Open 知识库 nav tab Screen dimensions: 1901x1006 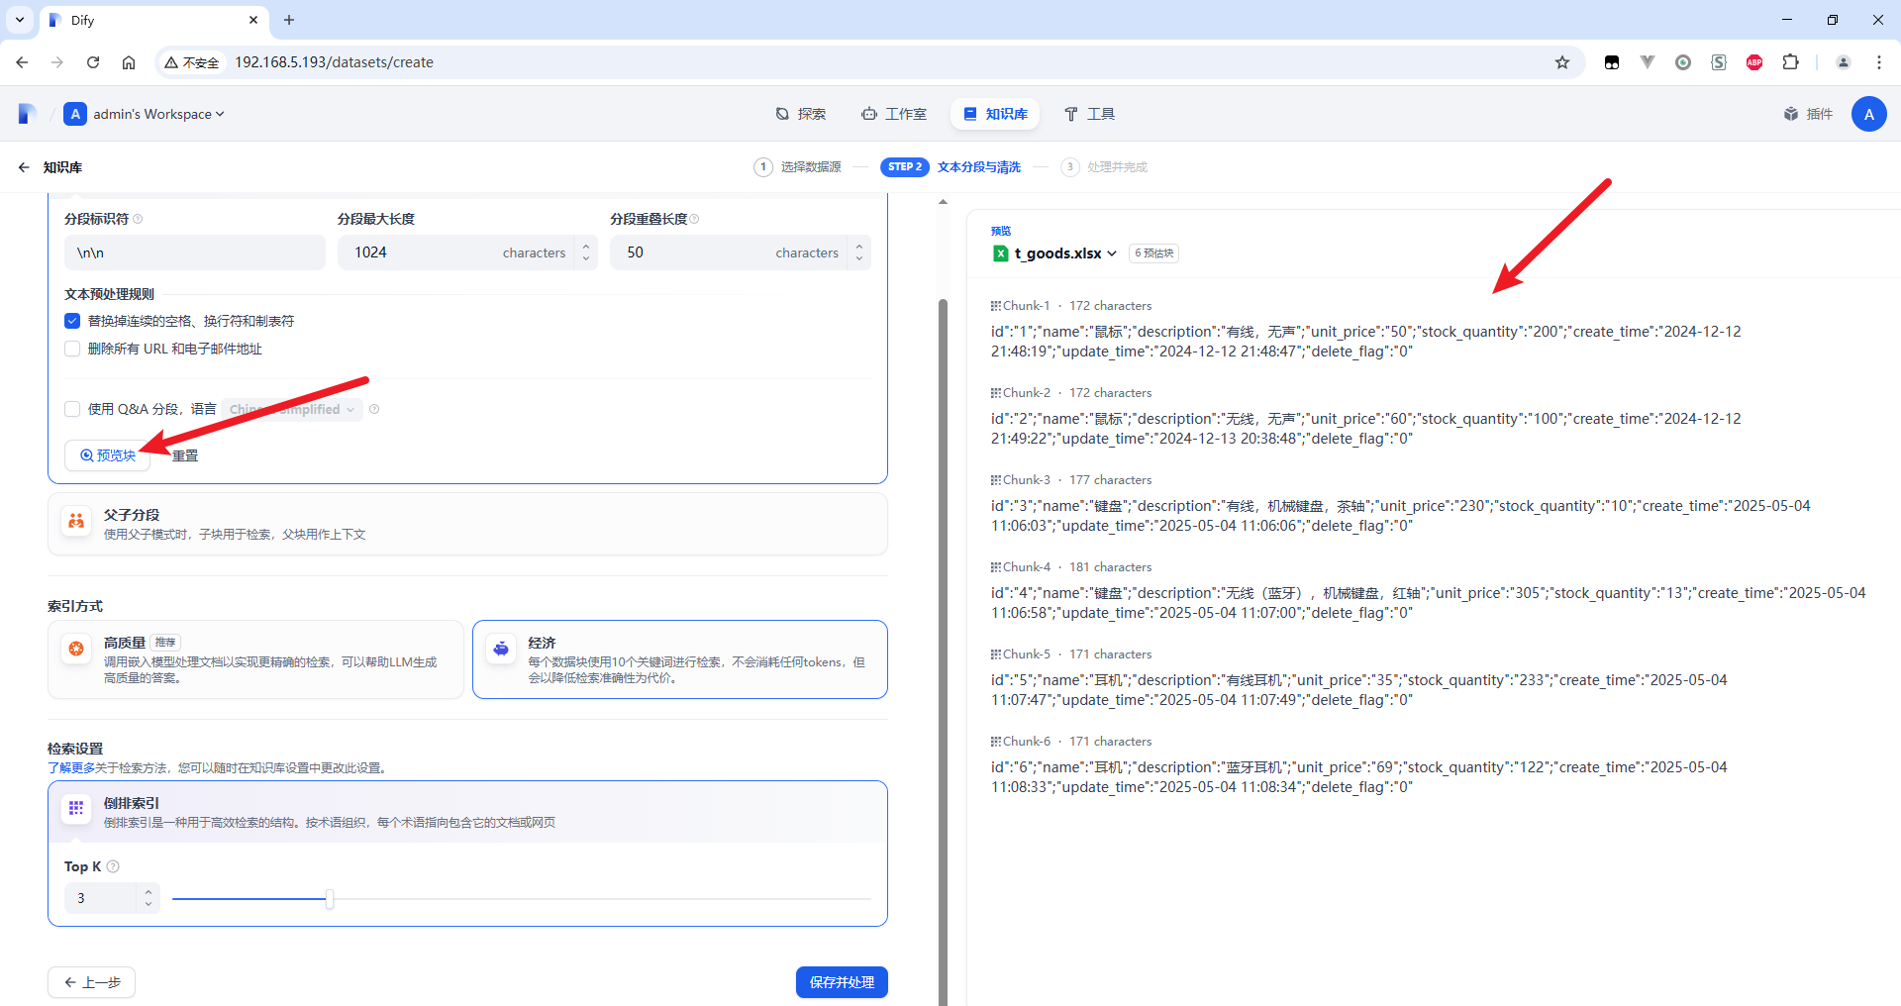[x=995, y=114]
